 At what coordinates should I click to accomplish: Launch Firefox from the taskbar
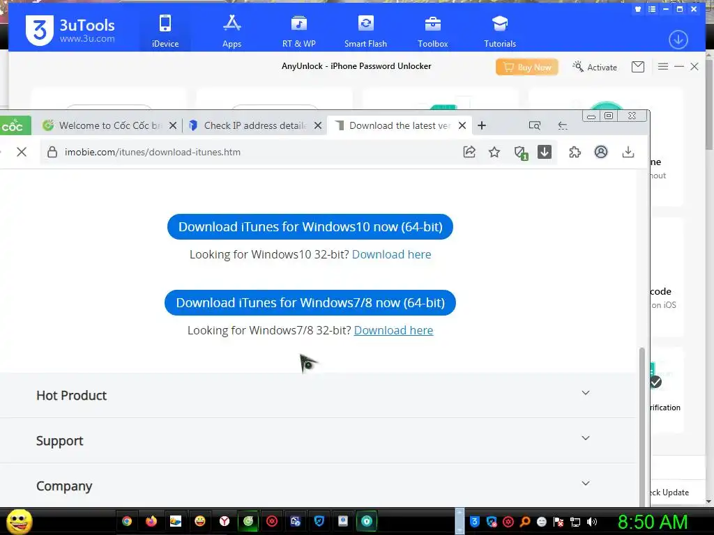tap(151, 521)
